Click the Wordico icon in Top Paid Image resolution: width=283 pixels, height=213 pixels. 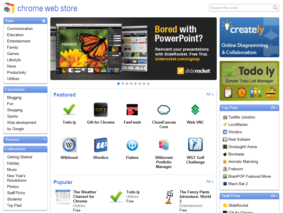[225, 132]
